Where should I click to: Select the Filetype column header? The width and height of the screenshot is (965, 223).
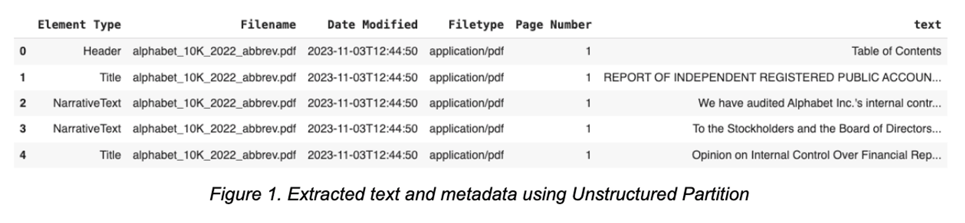(x=476, y=25)
